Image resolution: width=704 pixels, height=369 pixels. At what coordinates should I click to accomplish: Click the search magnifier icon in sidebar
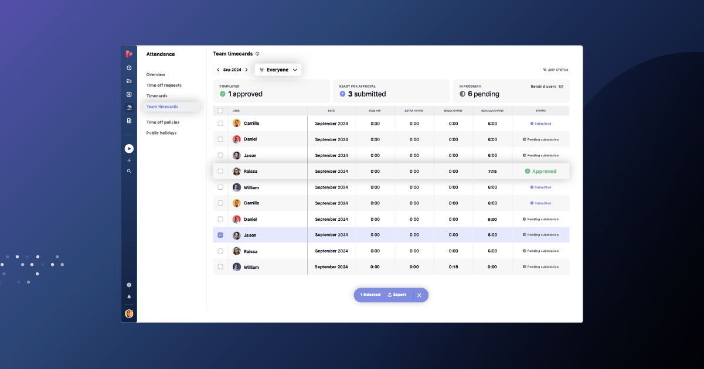point(129,171)
